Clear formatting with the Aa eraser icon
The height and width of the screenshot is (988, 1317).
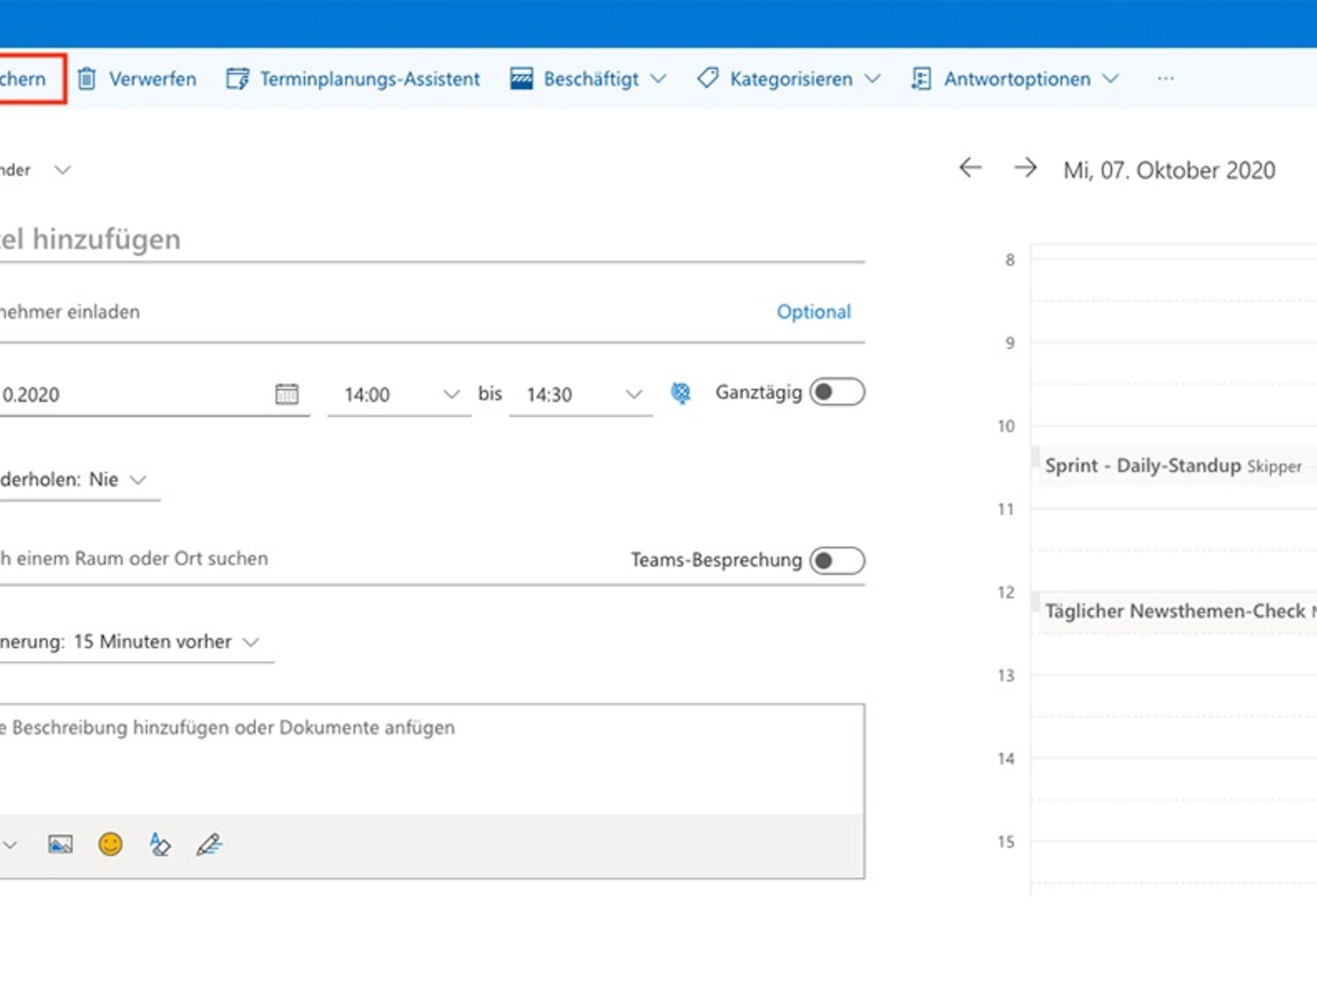point(159,845)
